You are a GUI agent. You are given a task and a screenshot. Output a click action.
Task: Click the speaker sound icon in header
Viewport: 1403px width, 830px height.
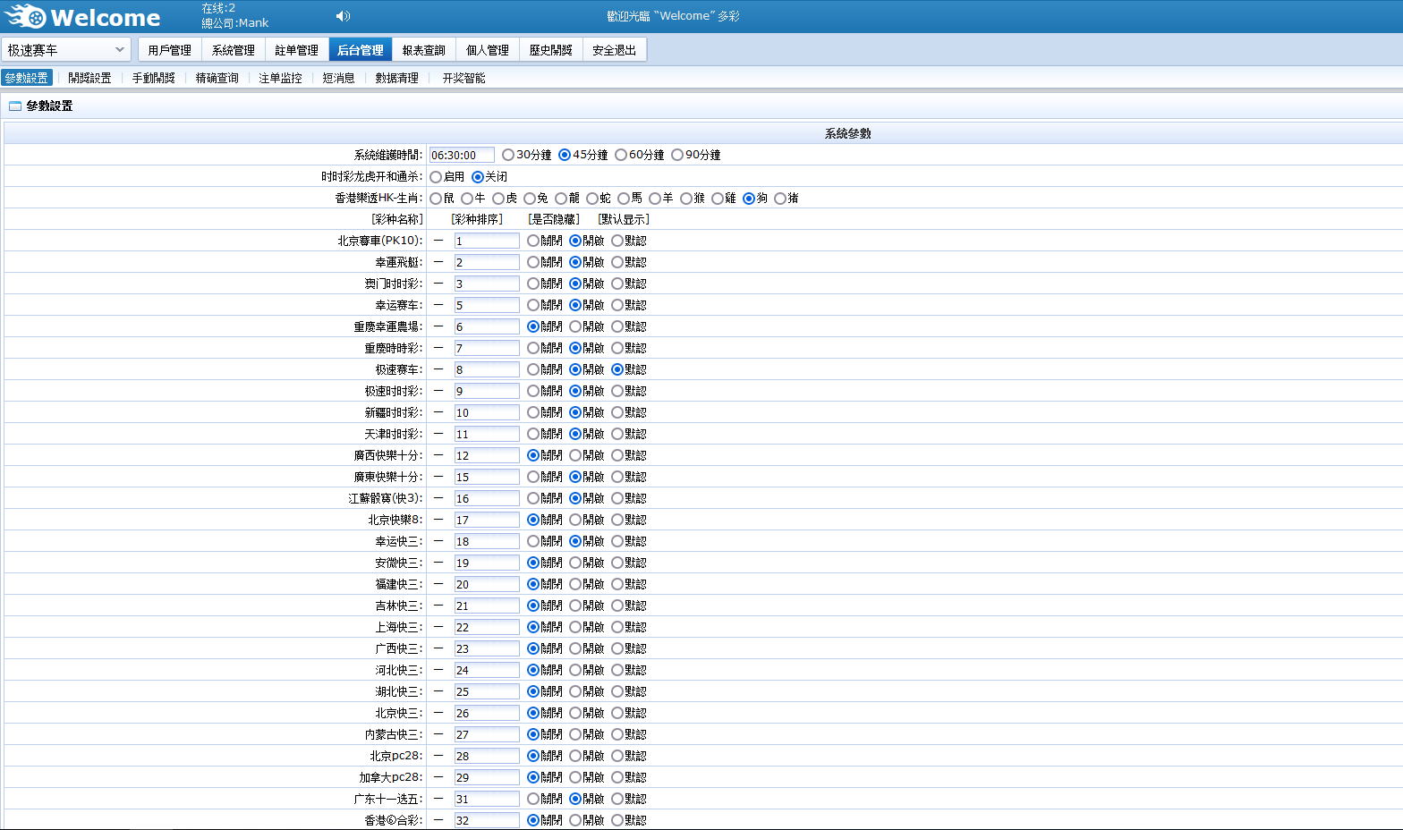[x=343, y=16]
